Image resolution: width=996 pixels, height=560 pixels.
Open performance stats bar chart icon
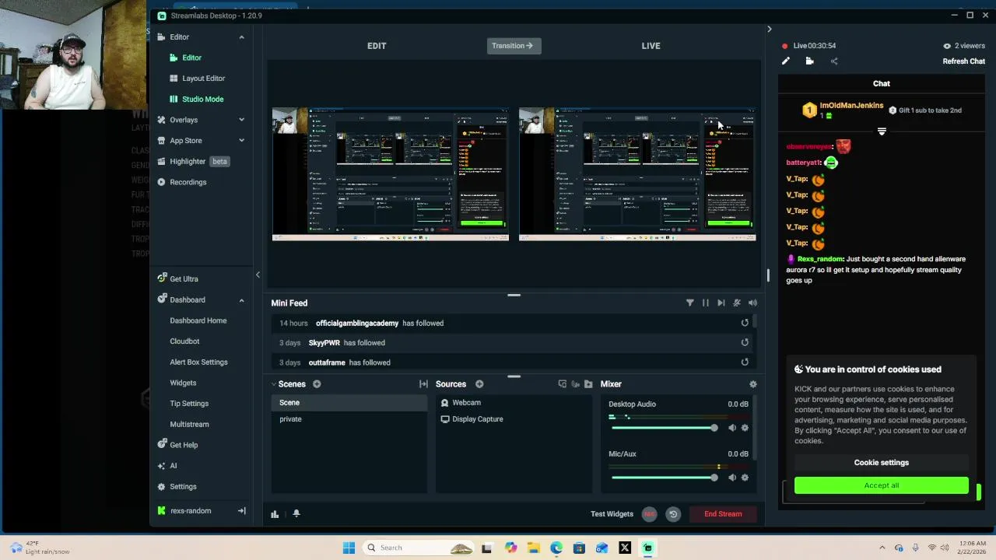point(275,514)
